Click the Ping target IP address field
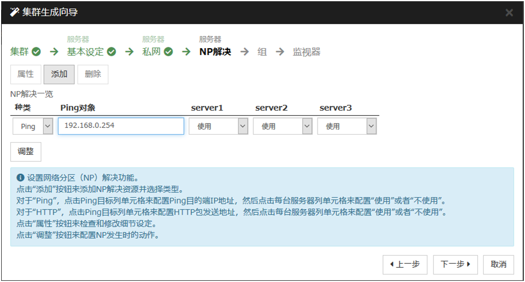Image resolution: width=525 pixels, height=282 pixels. (121, 126)
